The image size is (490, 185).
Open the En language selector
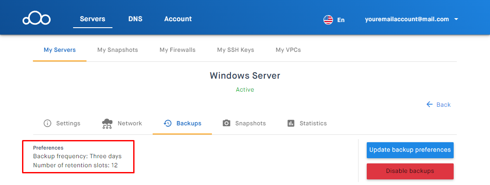(x=341, y=19)
